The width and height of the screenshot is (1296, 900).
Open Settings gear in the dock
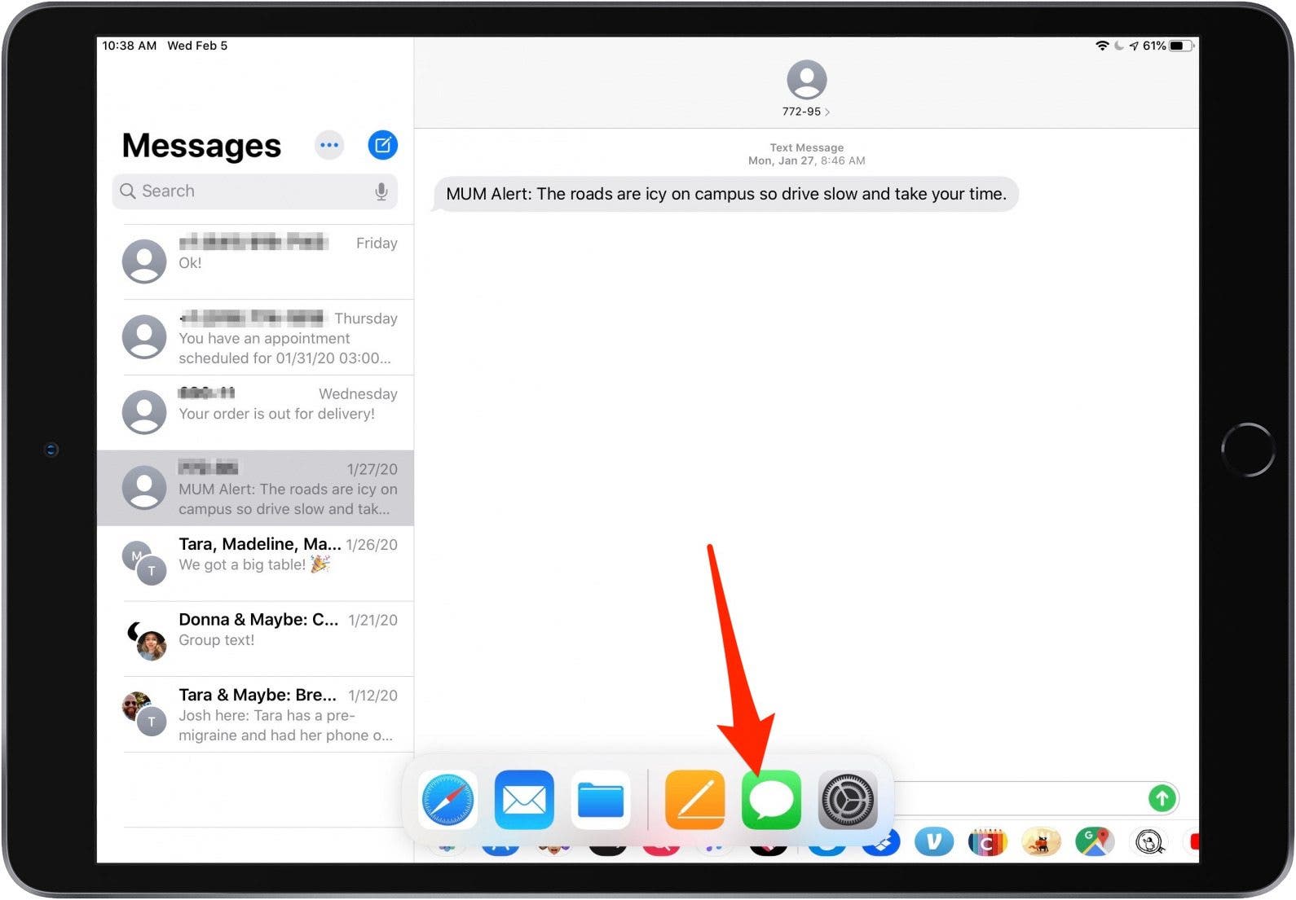coord(848,800)
